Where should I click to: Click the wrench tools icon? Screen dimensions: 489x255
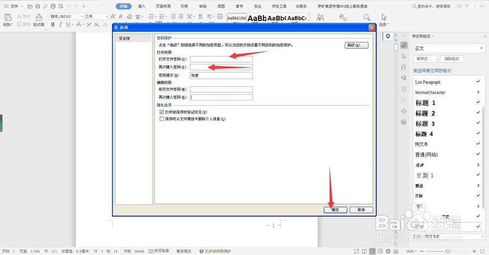tap(342, 18)
